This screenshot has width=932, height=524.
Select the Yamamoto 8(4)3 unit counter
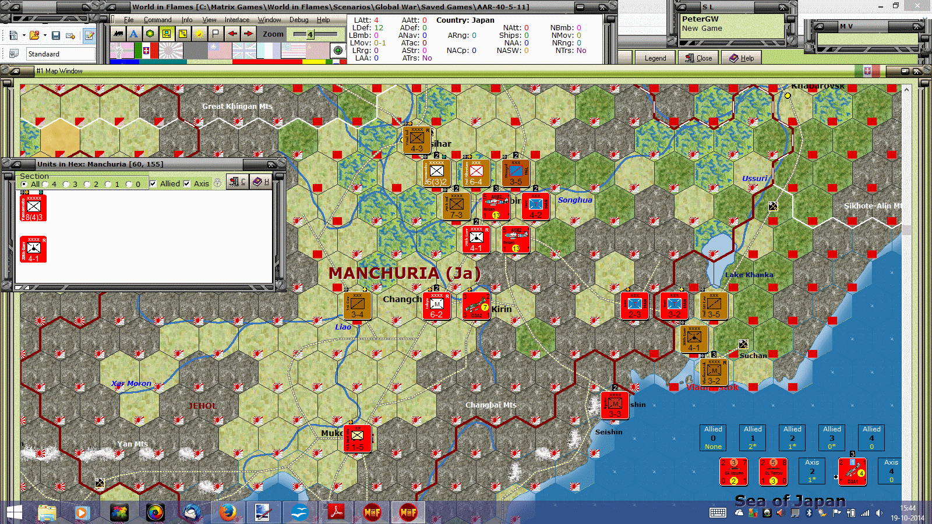pos(33,207)
